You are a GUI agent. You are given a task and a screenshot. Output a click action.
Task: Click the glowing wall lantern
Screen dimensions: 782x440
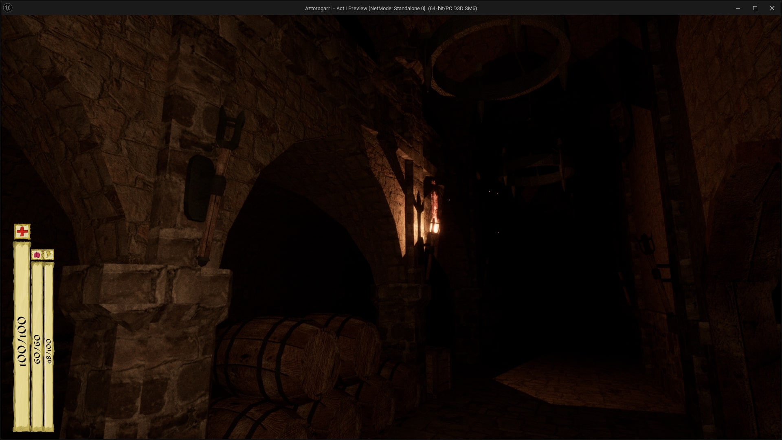tap(435, 225)
